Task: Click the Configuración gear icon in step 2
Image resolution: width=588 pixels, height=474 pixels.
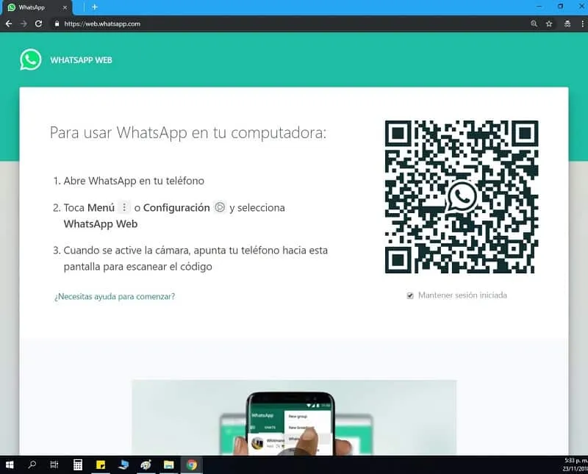Action: tap(220, 207)
